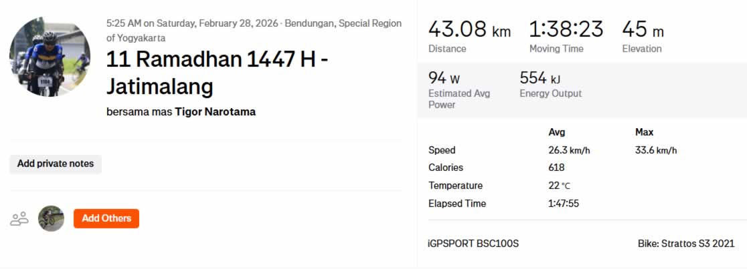The width and height of the screenshot is (747, 269).
Task: Click the 45 m elevation value
Action: click(x=642, y=30)
